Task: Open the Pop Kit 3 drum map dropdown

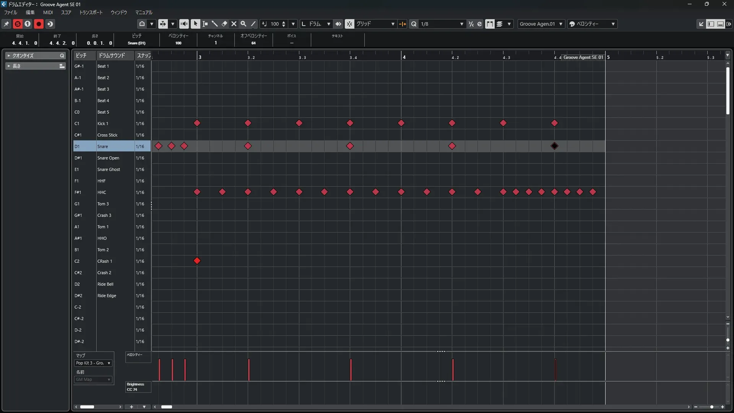Action: pyautogui.click(x=93, y=363)
